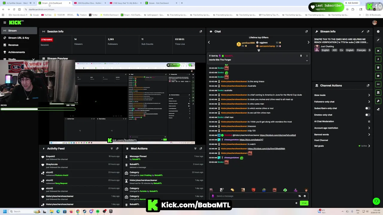Image resolution: width=383 pixels, height=215 pixels.
Task: Open pinned message options with three dots
Action: pos(307,56)
